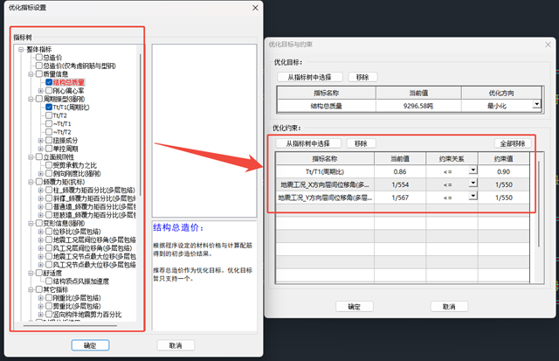559x361 pixels.
Task: Uncheck the Tt/T1(周期比) checkbox
Action: pos(51,107)
